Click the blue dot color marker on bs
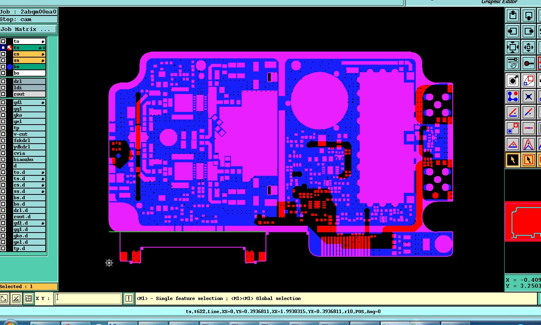 click(x=10, y=67)
